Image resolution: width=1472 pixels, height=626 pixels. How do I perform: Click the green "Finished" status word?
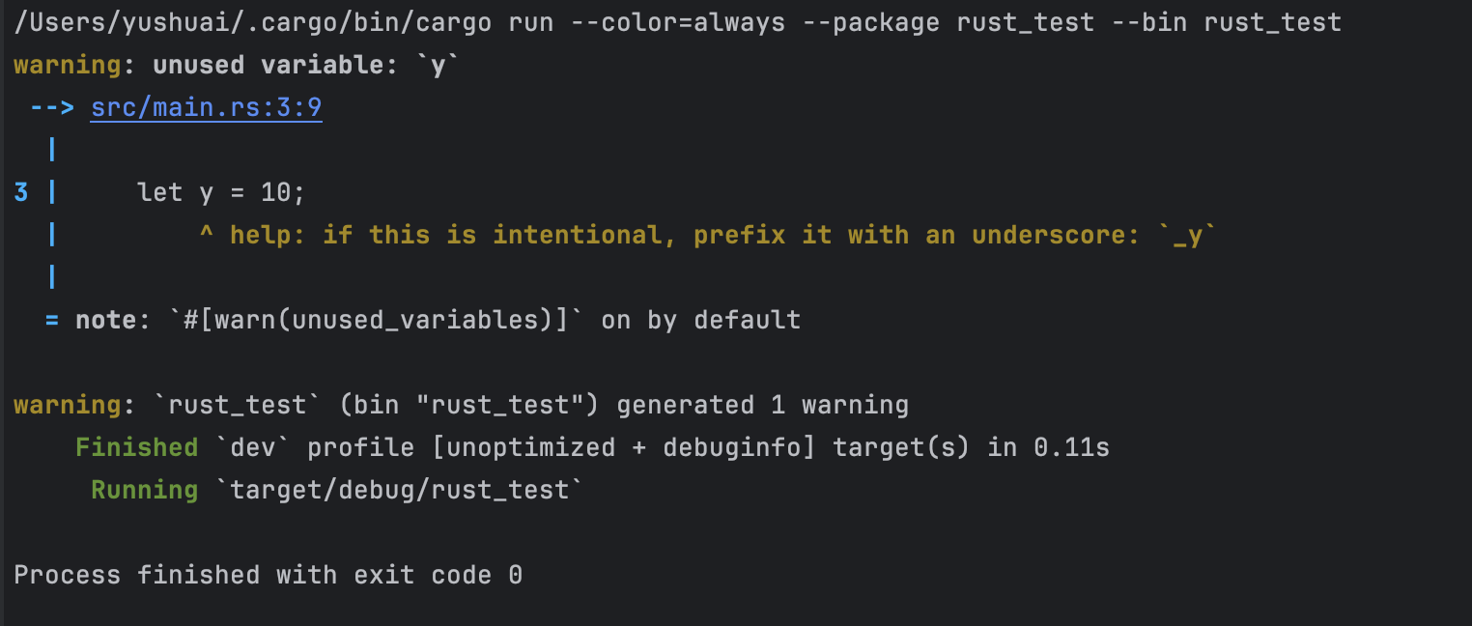pos(136,447)
